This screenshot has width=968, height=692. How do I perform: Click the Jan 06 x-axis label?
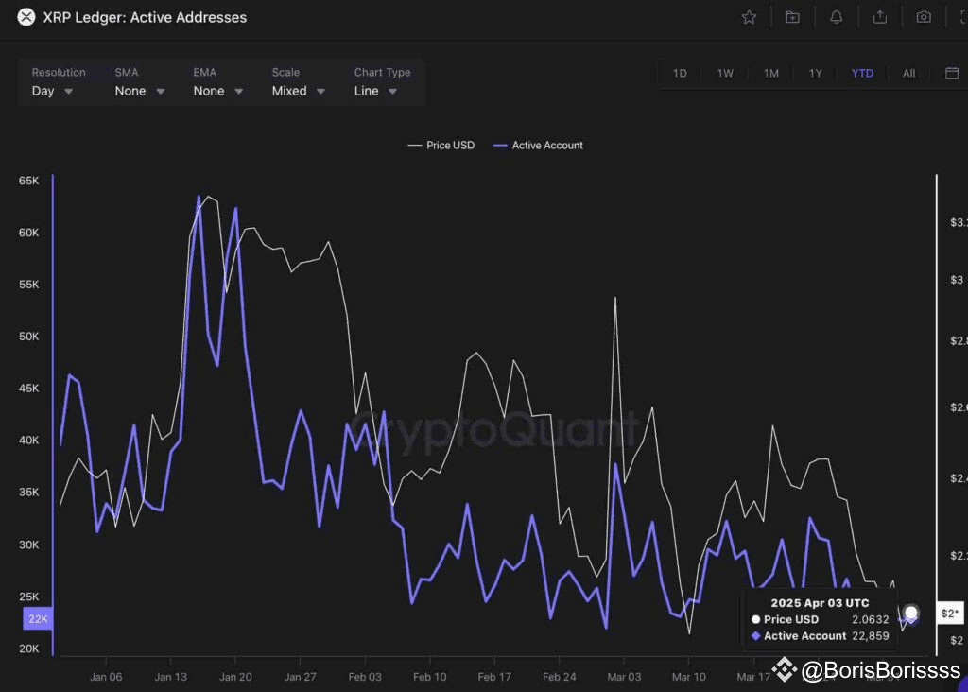(106, 677)
